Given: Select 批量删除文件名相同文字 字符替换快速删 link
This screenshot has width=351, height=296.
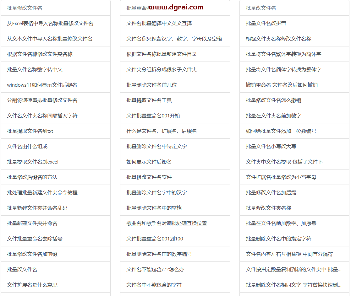Looking at the screenshot, I should 294,285.
